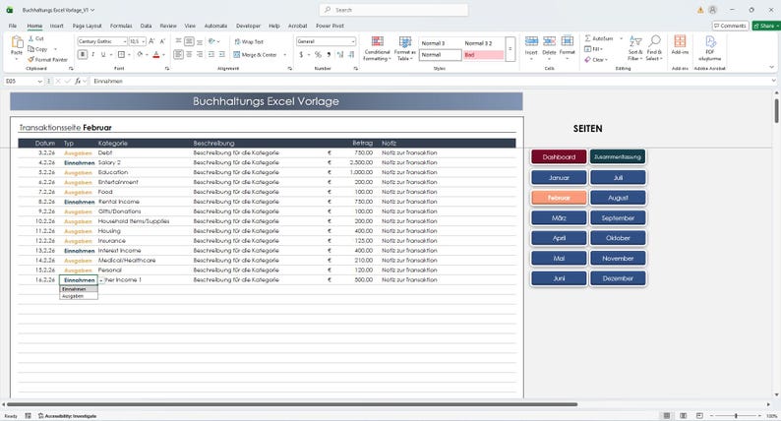
Task: Open Conditional Formatting
Action: point(377,48)
